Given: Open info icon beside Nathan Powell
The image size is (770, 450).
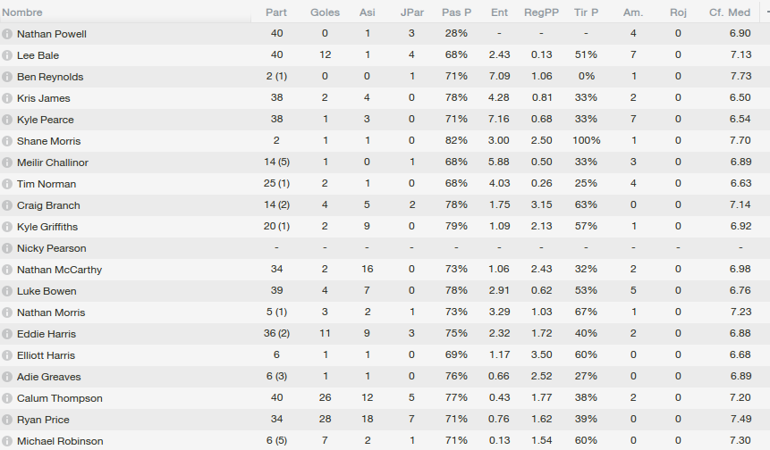Looking at the screenshot, I should (7, 34).
